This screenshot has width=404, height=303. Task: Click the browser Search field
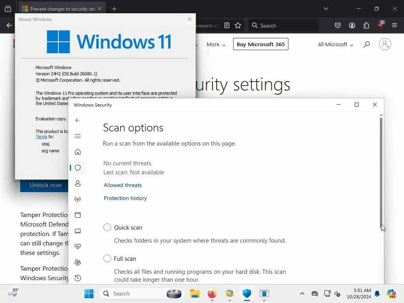(283, 25)
